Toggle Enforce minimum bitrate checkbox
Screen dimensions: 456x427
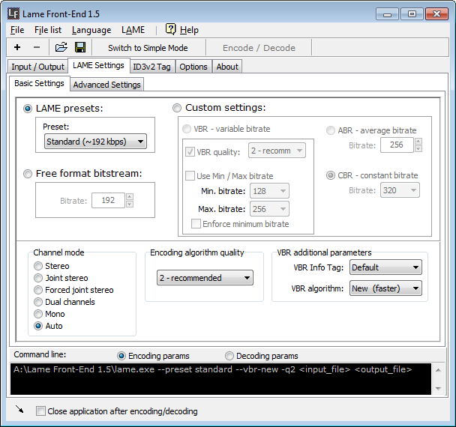(x=196, y=224)
